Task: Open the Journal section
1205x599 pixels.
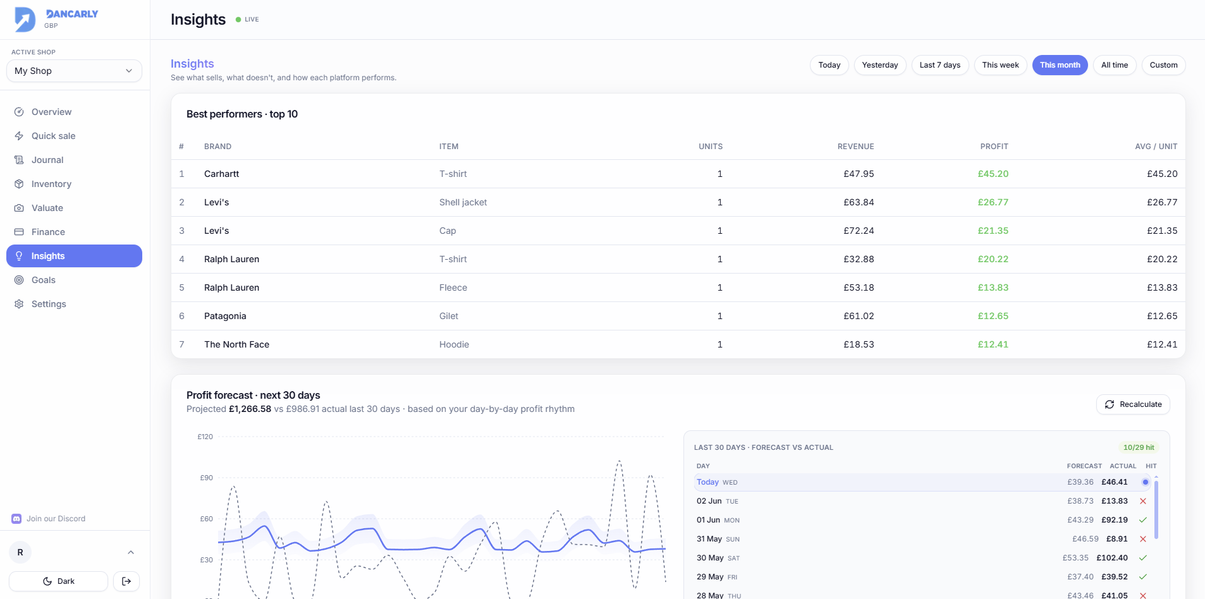Action: (74, 160)
